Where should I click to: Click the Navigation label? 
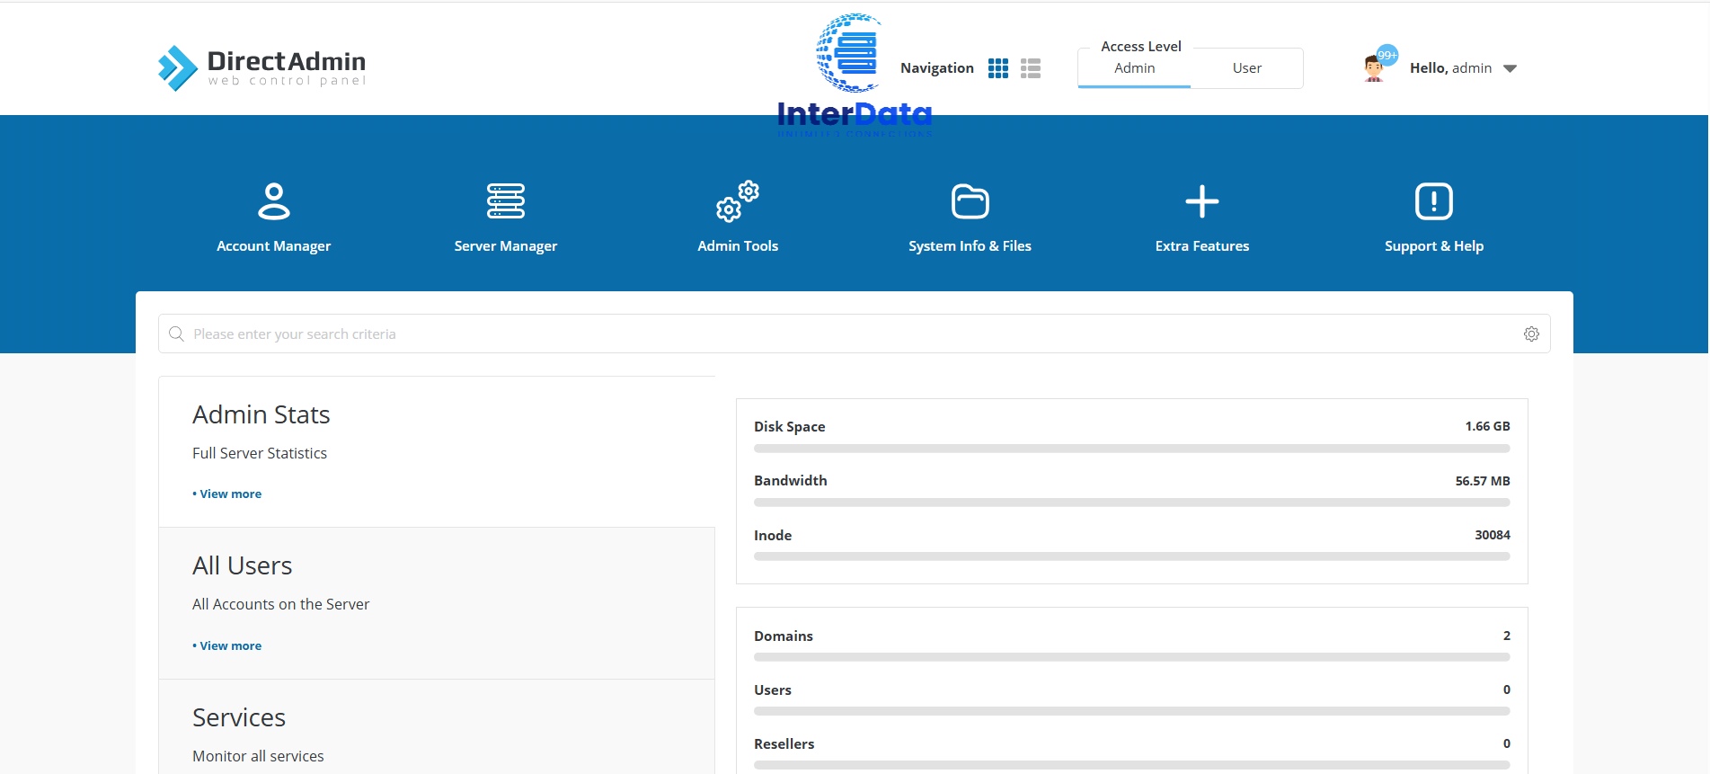pyautogui.click(x=936, y=68)
